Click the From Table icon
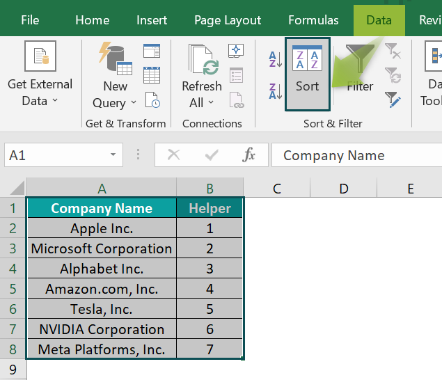 (152, 75)
